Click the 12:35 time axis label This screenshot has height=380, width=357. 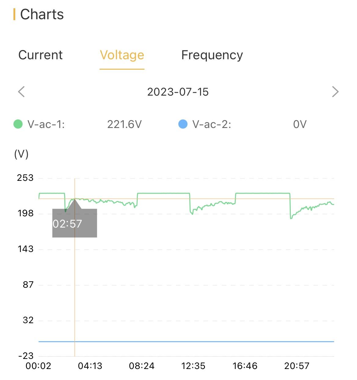[x=193, y=366]
